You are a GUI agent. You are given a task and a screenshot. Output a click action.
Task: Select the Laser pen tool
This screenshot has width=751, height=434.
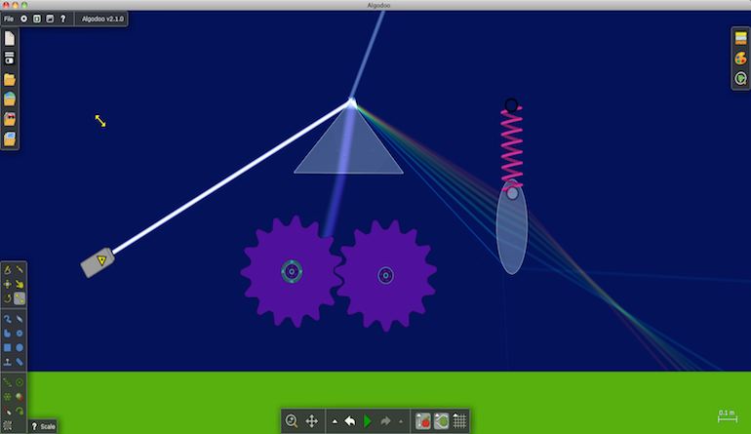[7, 411]
